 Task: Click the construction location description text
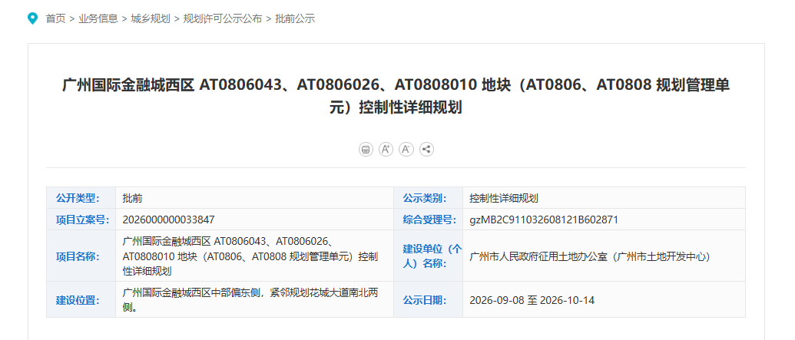coord(250,299)
